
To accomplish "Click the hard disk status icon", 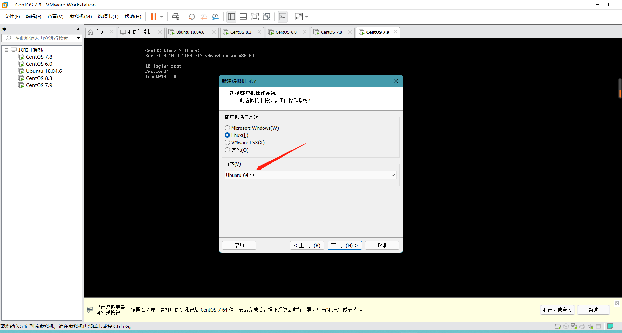I will tap(558, 326).
